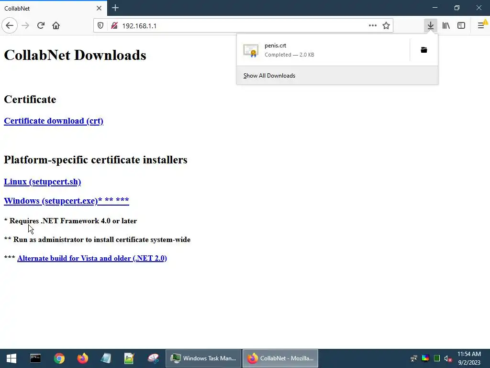Open Alternate build for Vista and older link

(x=92, y=258)
